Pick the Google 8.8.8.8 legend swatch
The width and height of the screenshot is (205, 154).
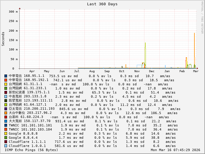pyautogui.click(x=6, y=133)
